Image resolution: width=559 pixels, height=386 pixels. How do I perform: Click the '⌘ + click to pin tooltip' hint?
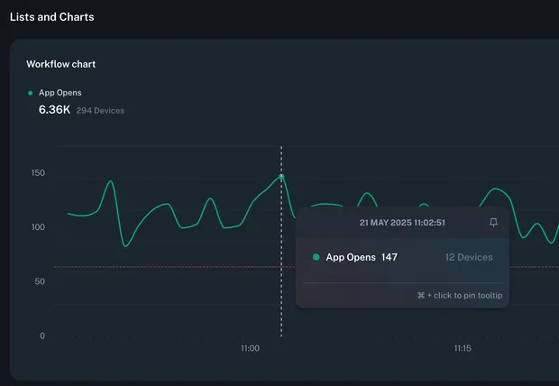460,296
